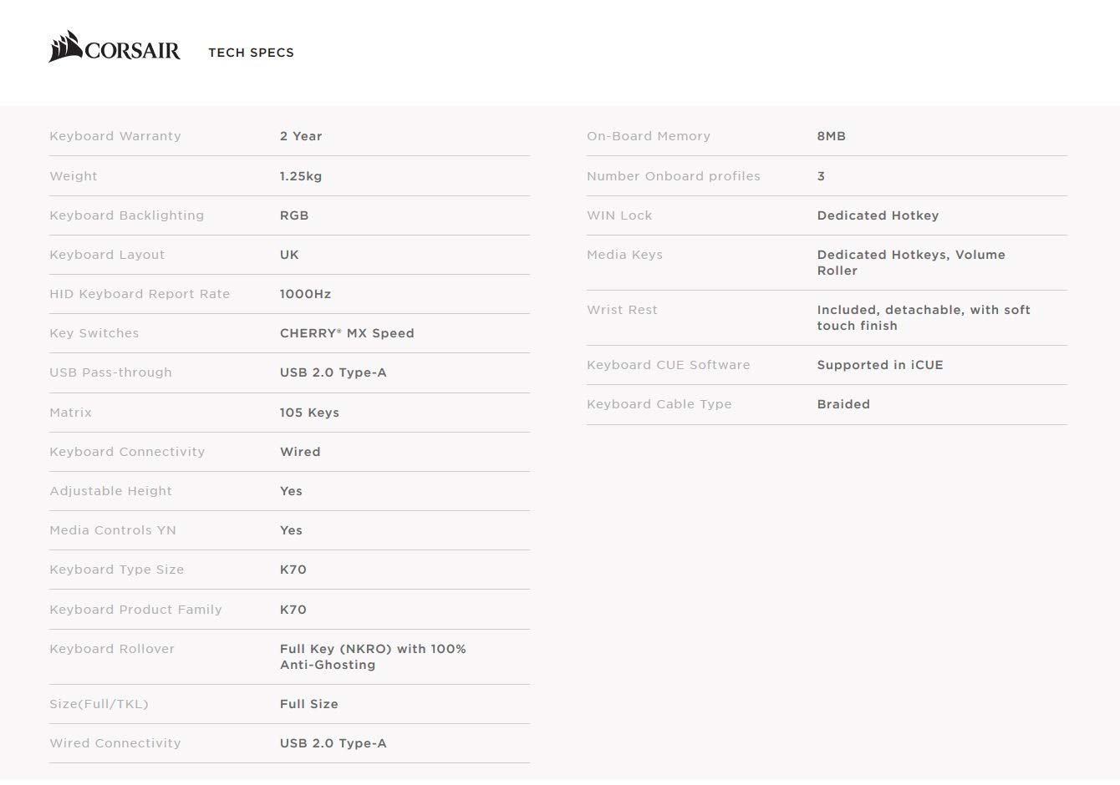Select the Size(Full/TKL) label

click(99, 704)
